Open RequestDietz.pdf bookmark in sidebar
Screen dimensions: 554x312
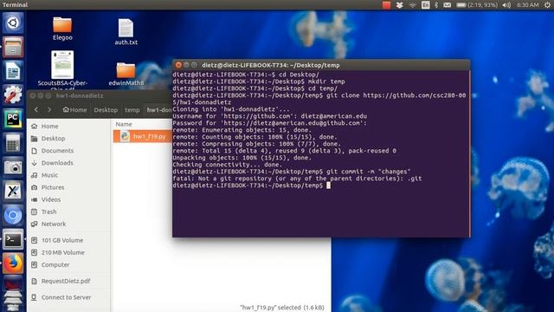pyautogui.click(x=69, y=281)
